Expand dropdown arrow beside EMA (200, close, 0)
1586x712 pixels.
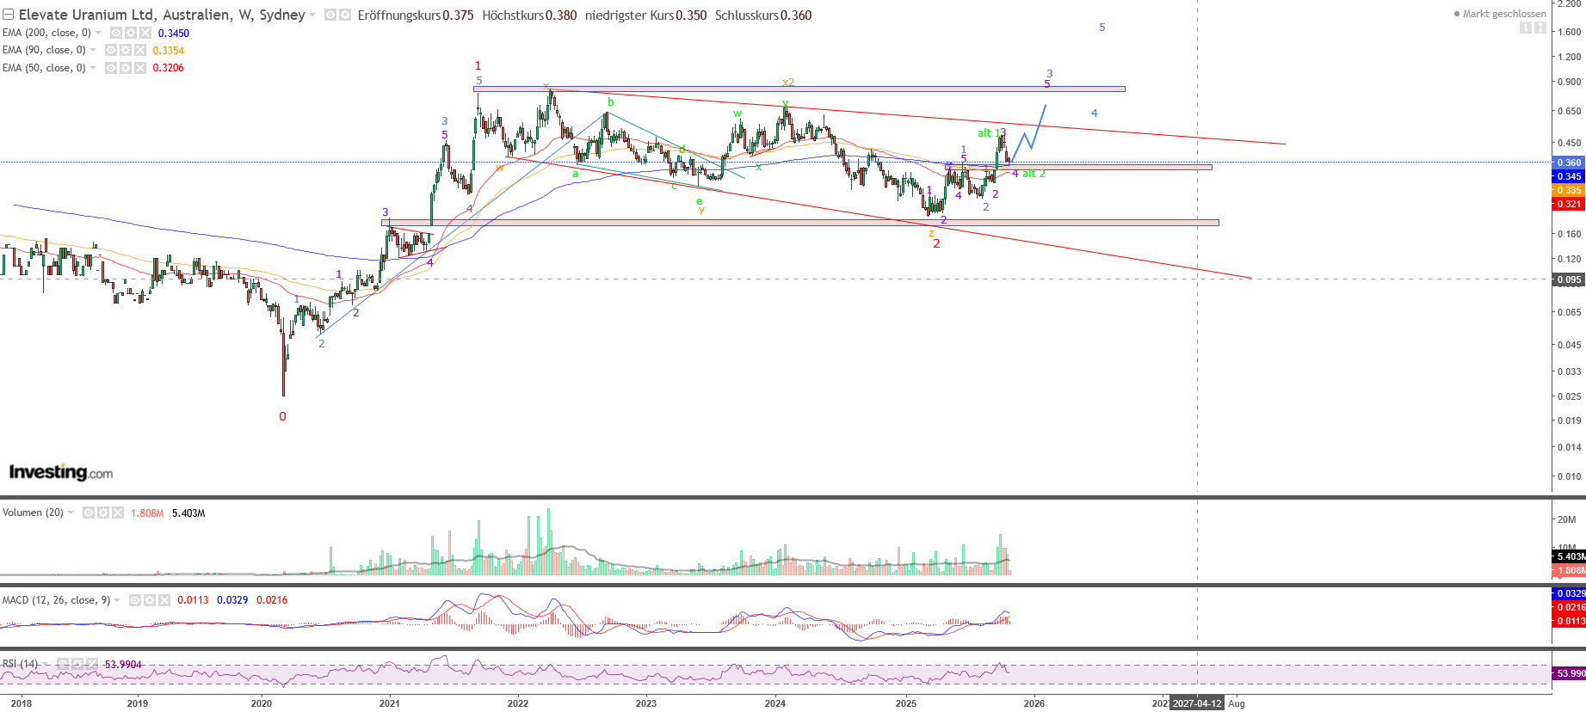pos(98,33)
